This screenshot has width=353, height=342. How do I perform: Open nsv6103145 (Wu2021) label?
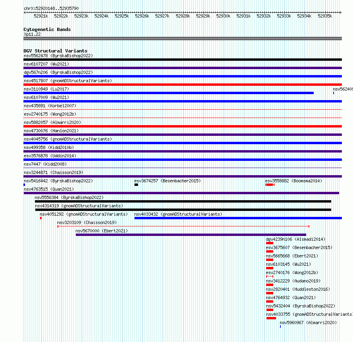[x=288, y=264]
